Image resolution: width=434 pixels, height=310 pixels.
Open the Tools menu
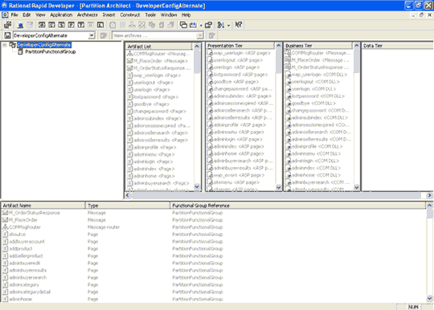coord(150,14)
